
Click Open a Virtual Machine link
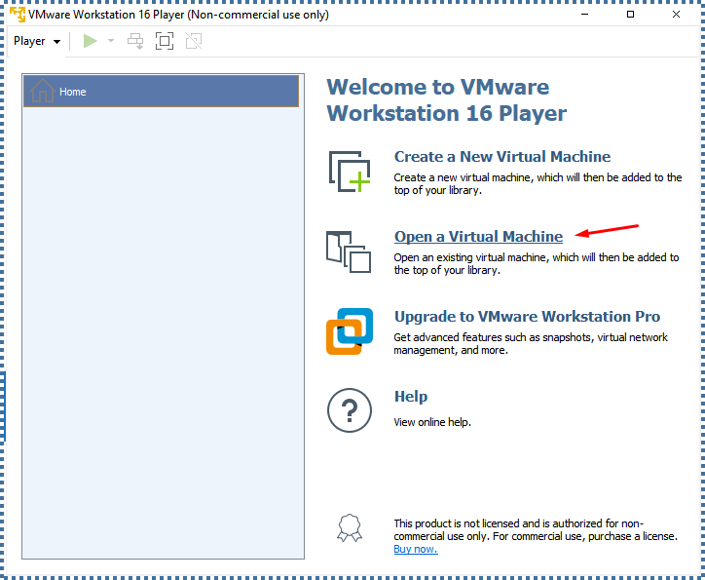tap(478, 237)
